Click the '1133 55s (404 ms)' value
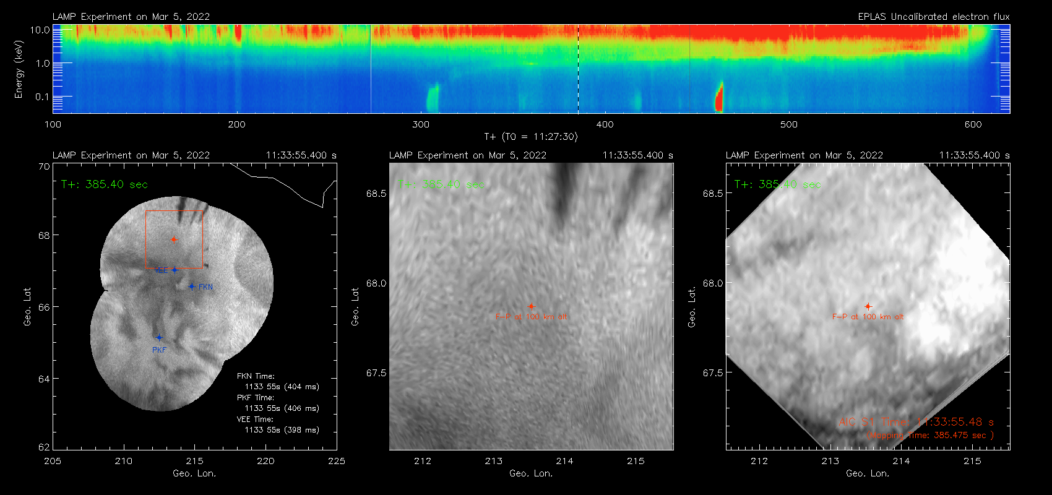This screenshot has height=495, width=1052. 282,387
